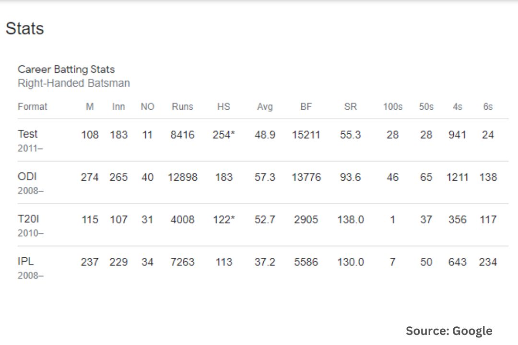Screen dimensions: 518x345
Task: Click the SR column header
Action: click(x=351, y=107)
